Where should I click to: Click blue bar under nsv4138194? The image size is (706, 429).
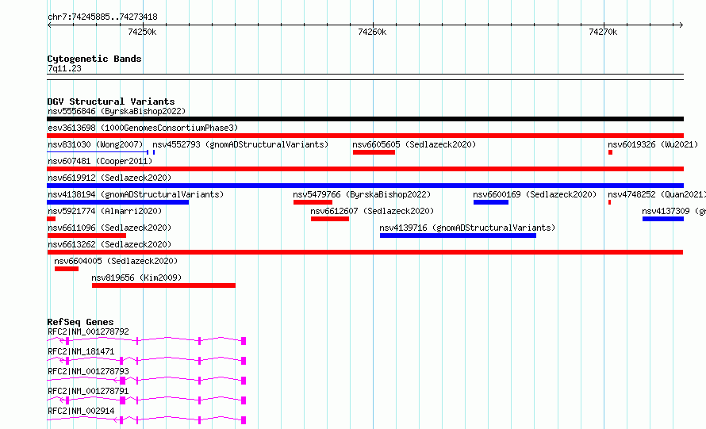[118, 202]
